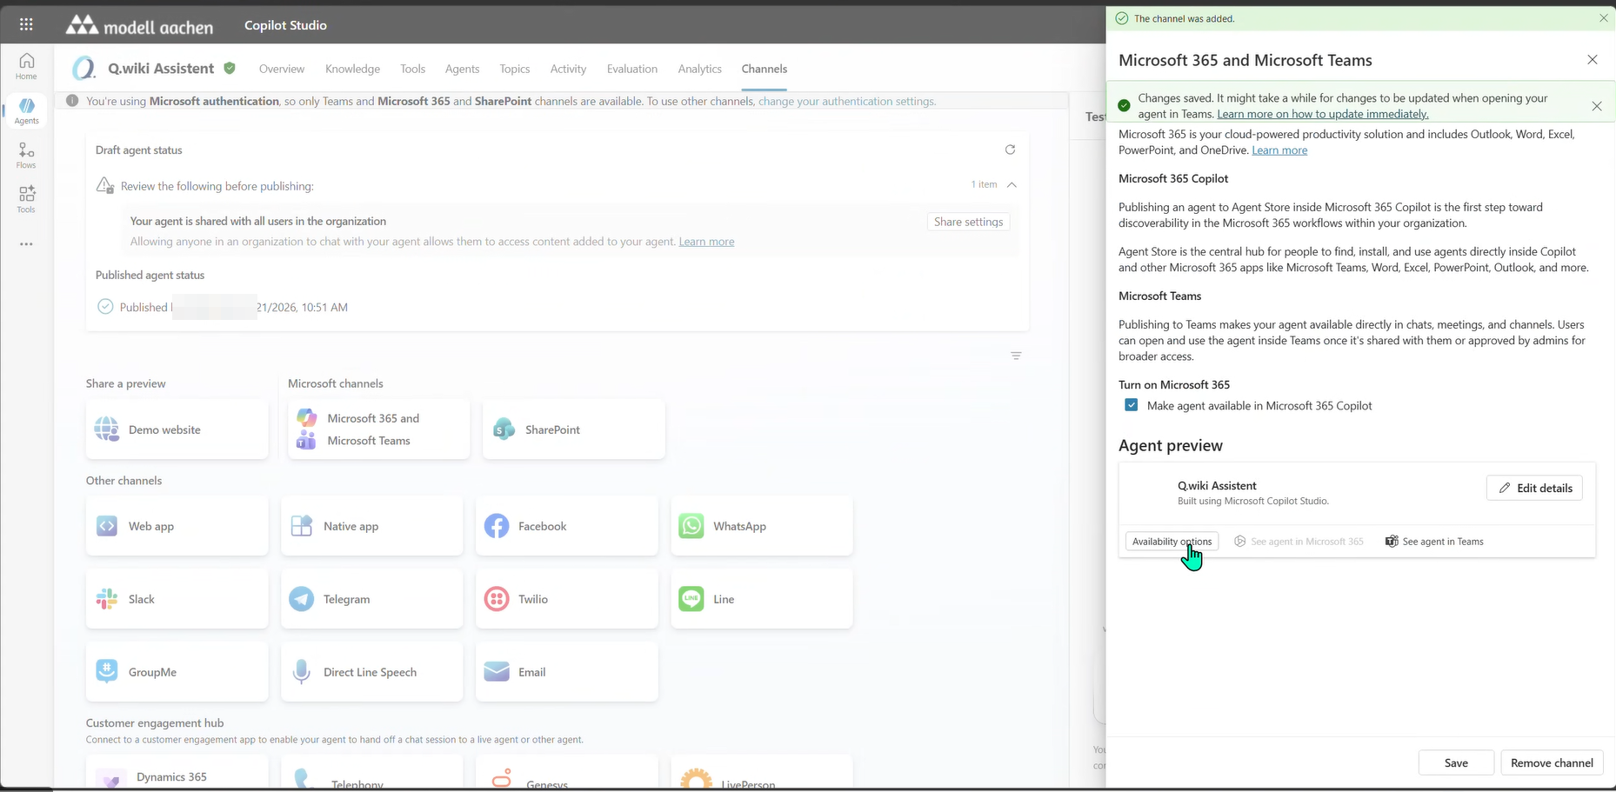Image resolution: width=1616 pixels, height=792 pixels.
Task: Click the Copilot Studio header title
Action: click(285, 25)
